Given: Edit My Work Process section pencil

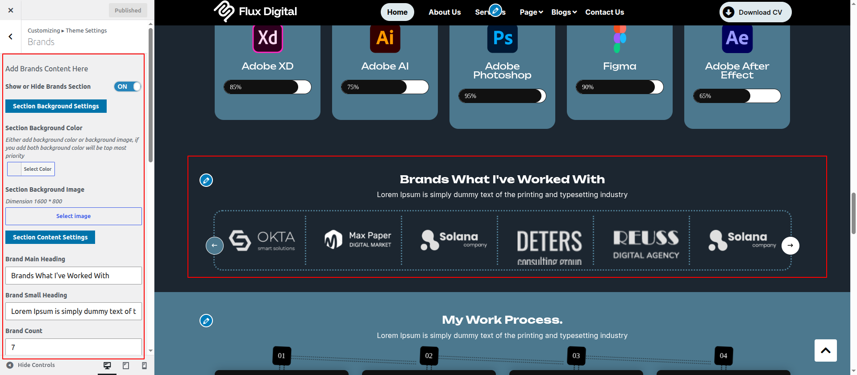Looking at the screenshot, I should [206, 321].
